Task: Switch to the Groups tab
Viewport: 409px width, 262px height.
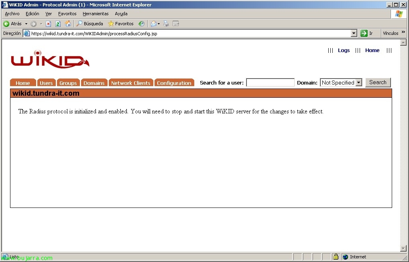Action: [68, 83]
